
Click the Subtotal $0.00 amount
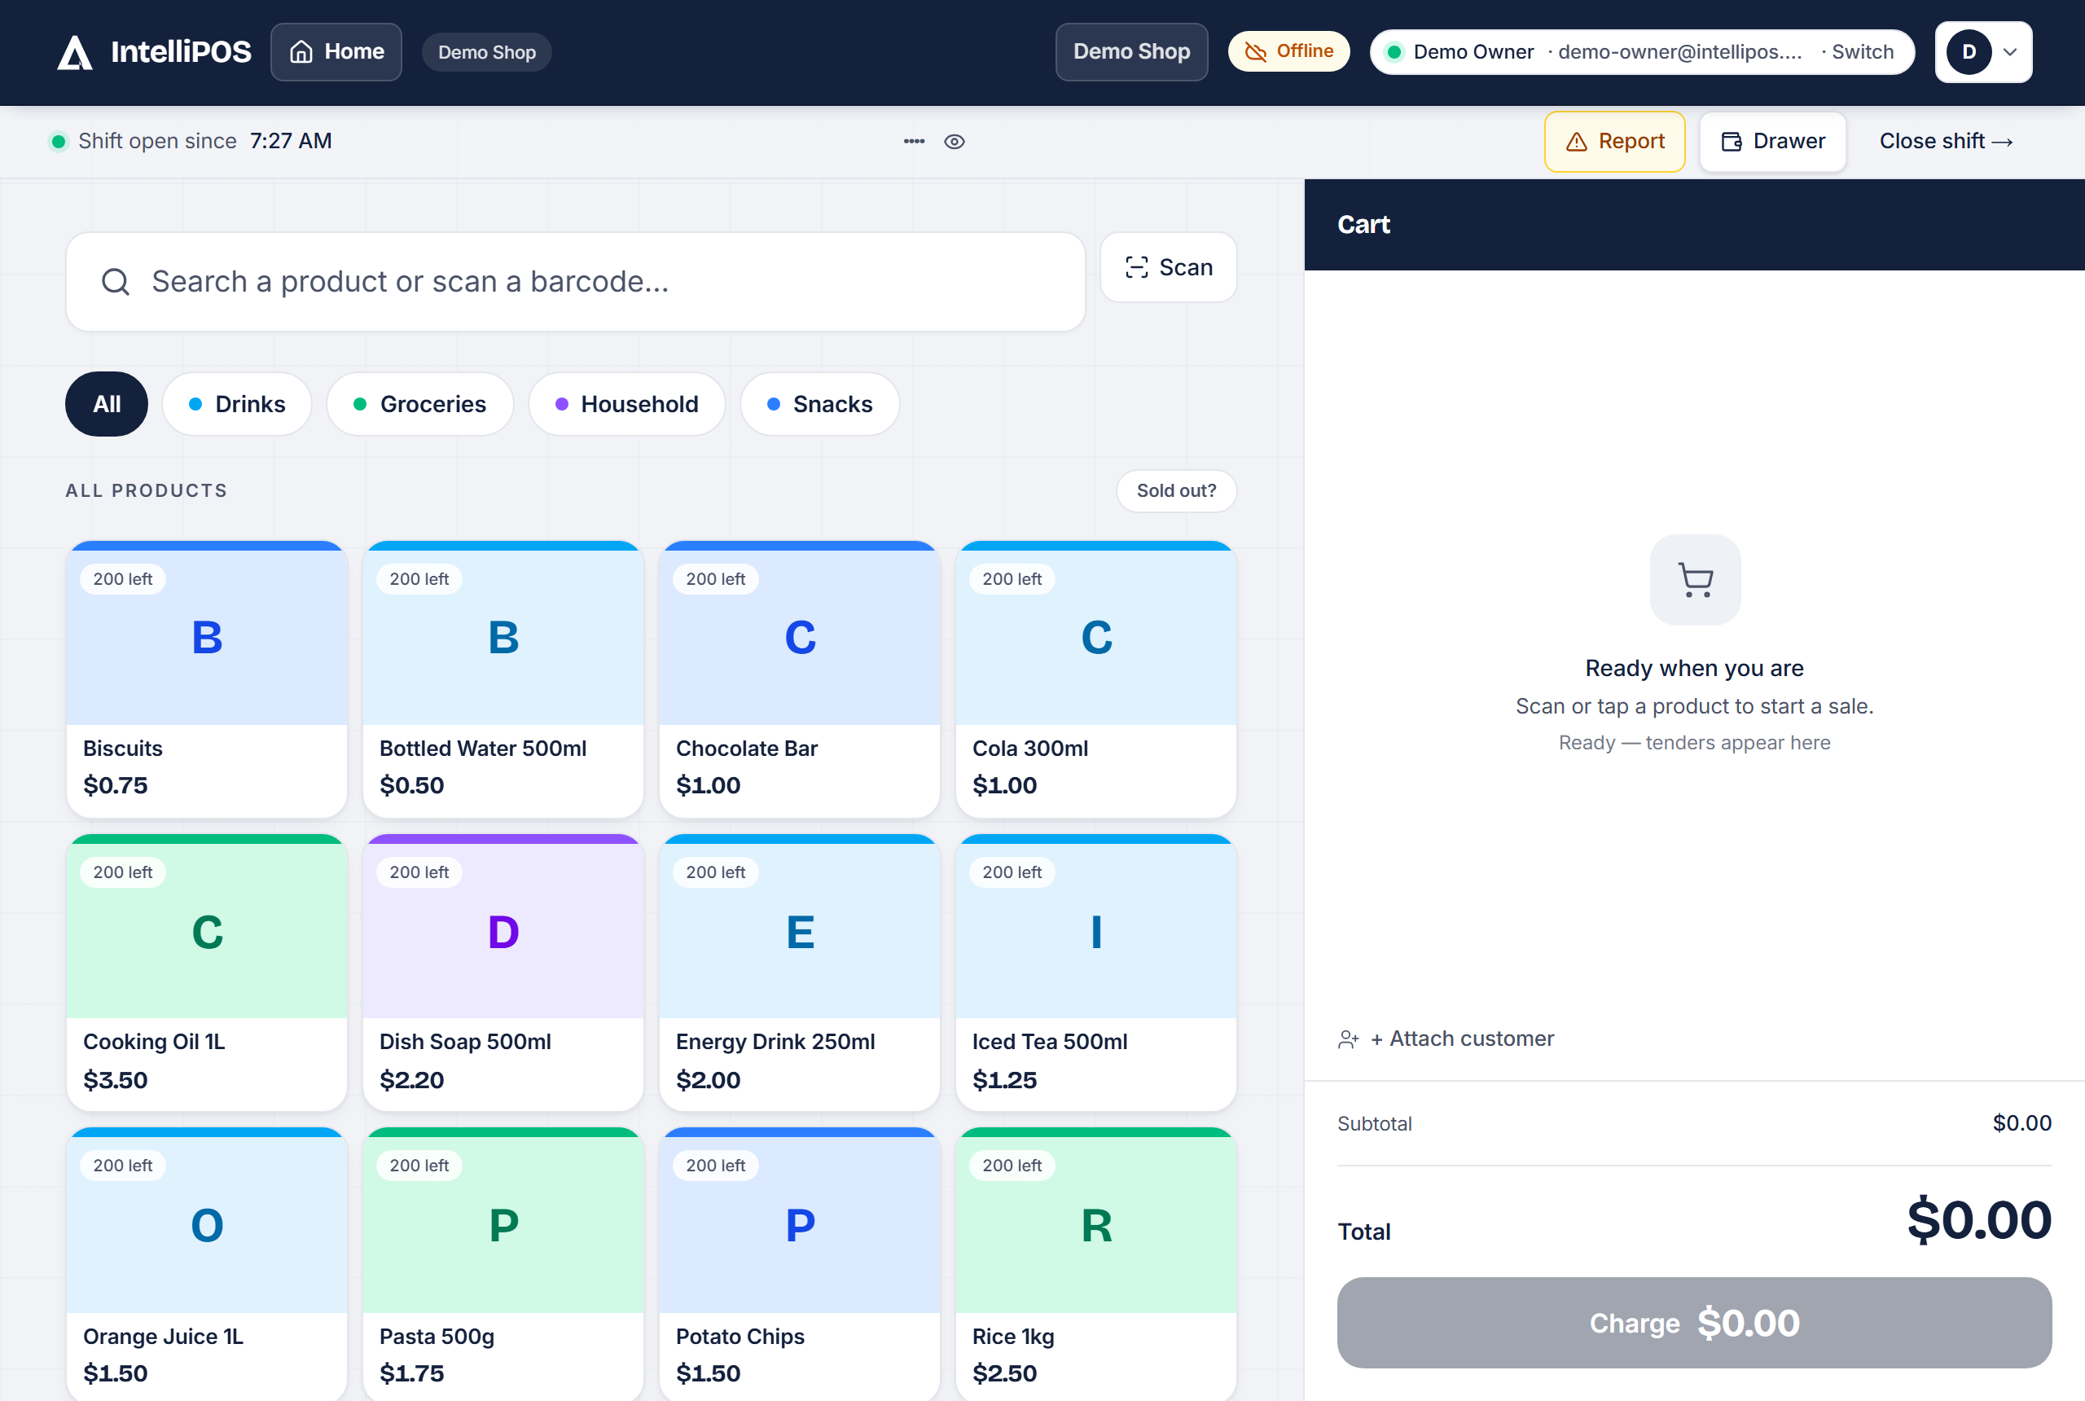click(2021, 1123)
